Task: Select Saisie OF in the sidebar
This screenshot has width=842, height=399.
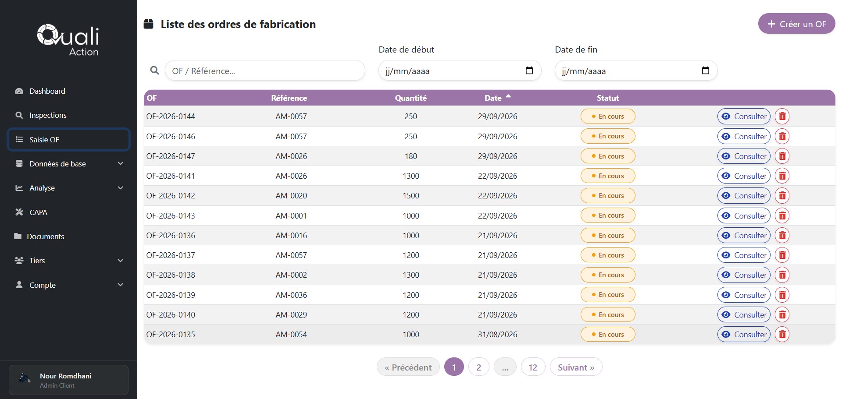Action: 69,139
